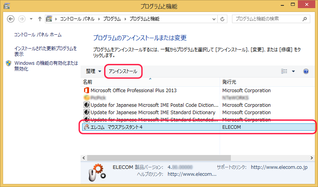Sort by the 名前 column header
Viewport: 318px width, 187px height.
(150, 82)
